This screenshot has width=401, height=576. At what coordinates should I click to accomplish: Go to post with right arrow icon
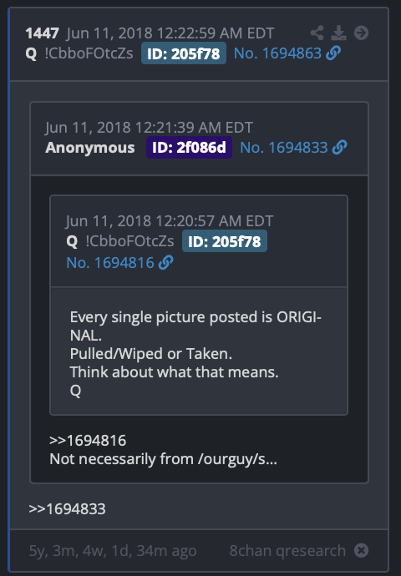[361, 33]
